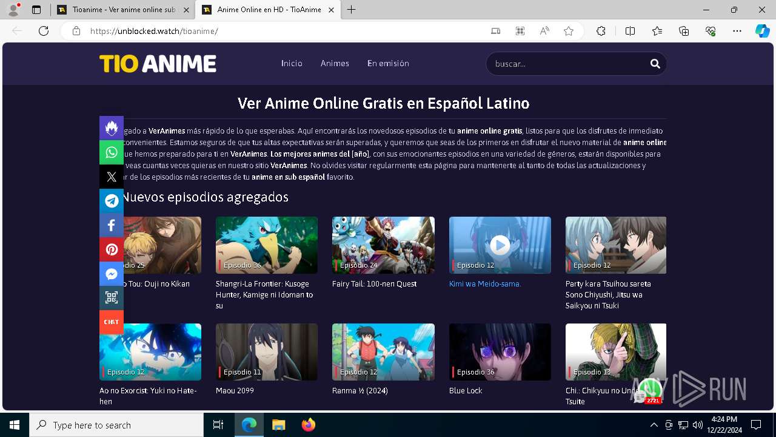This screenshot has height=437, width=776.
Task: Open the En emisión menu item
Action: click(x=388, y=63)
